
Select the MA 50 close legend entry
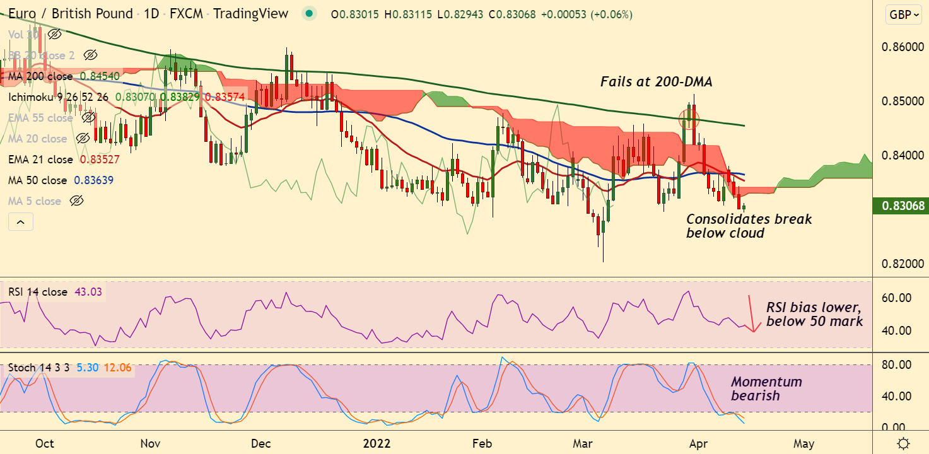pos(38,180)
